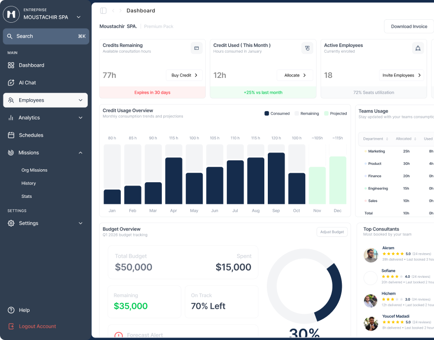Toggle the sidebar panel icon
The height and width of the screenshot is (340, 434).
(x=103, y=10)
